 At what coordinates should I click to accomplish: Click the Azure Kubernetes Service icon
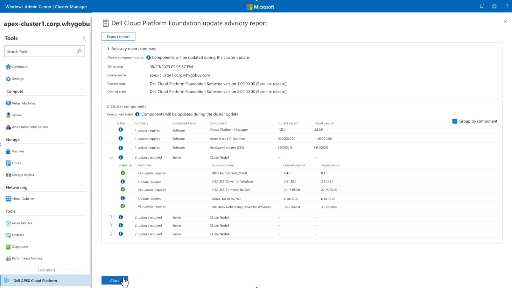point(8,127)
